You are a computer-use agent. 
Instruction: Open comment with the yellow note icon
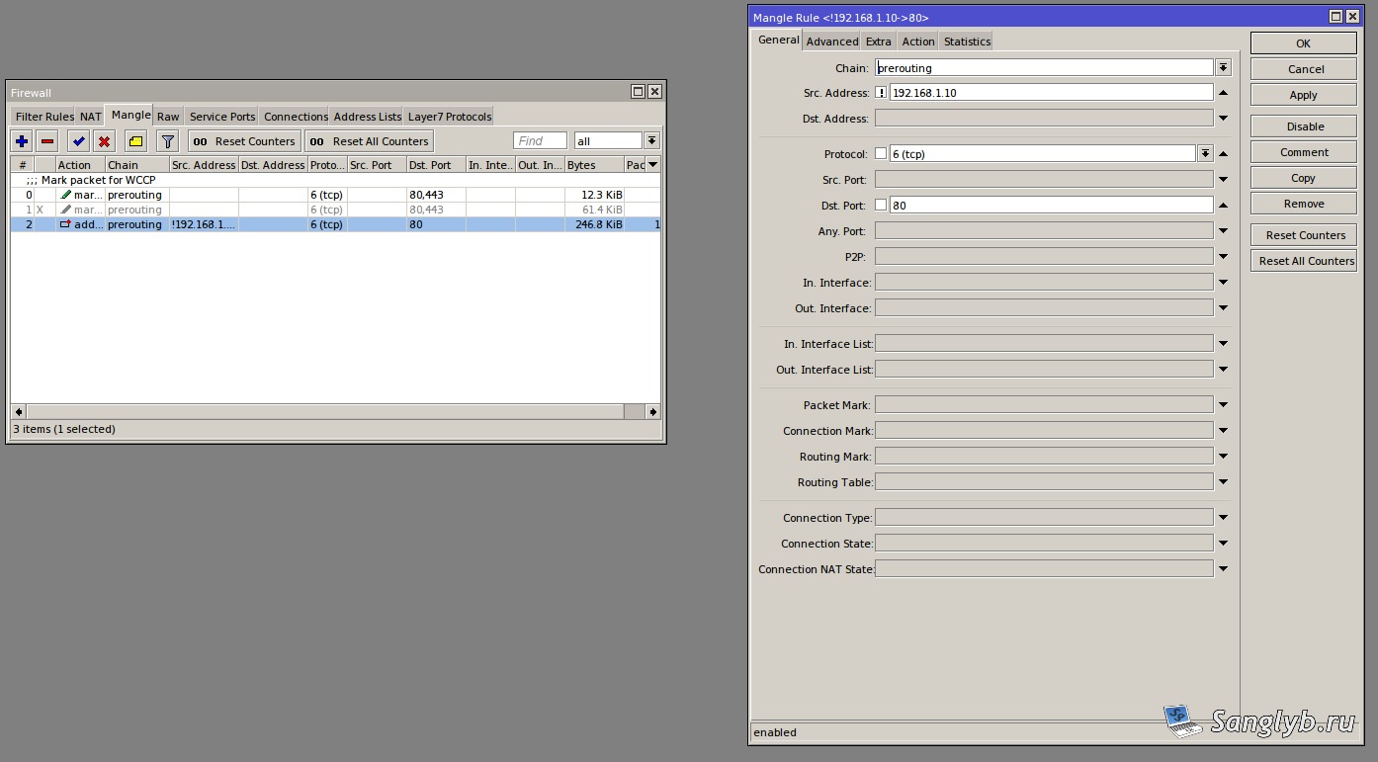[x=135, y=141]
